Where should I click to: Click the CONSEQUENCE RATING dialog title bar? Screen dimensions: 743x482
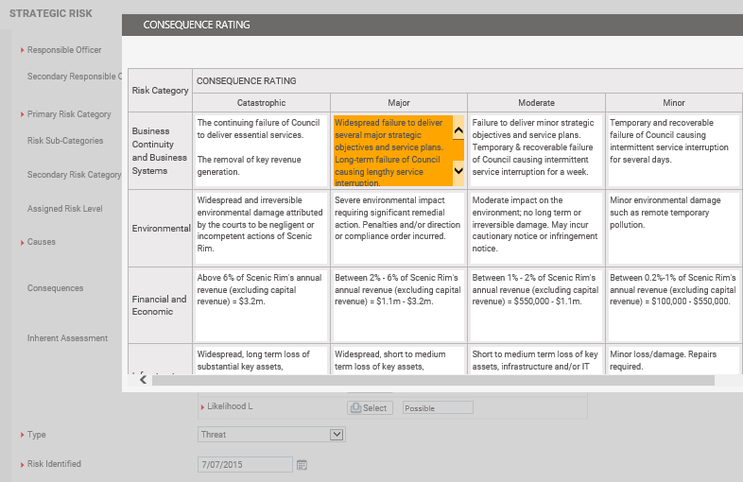pos(432,25)
